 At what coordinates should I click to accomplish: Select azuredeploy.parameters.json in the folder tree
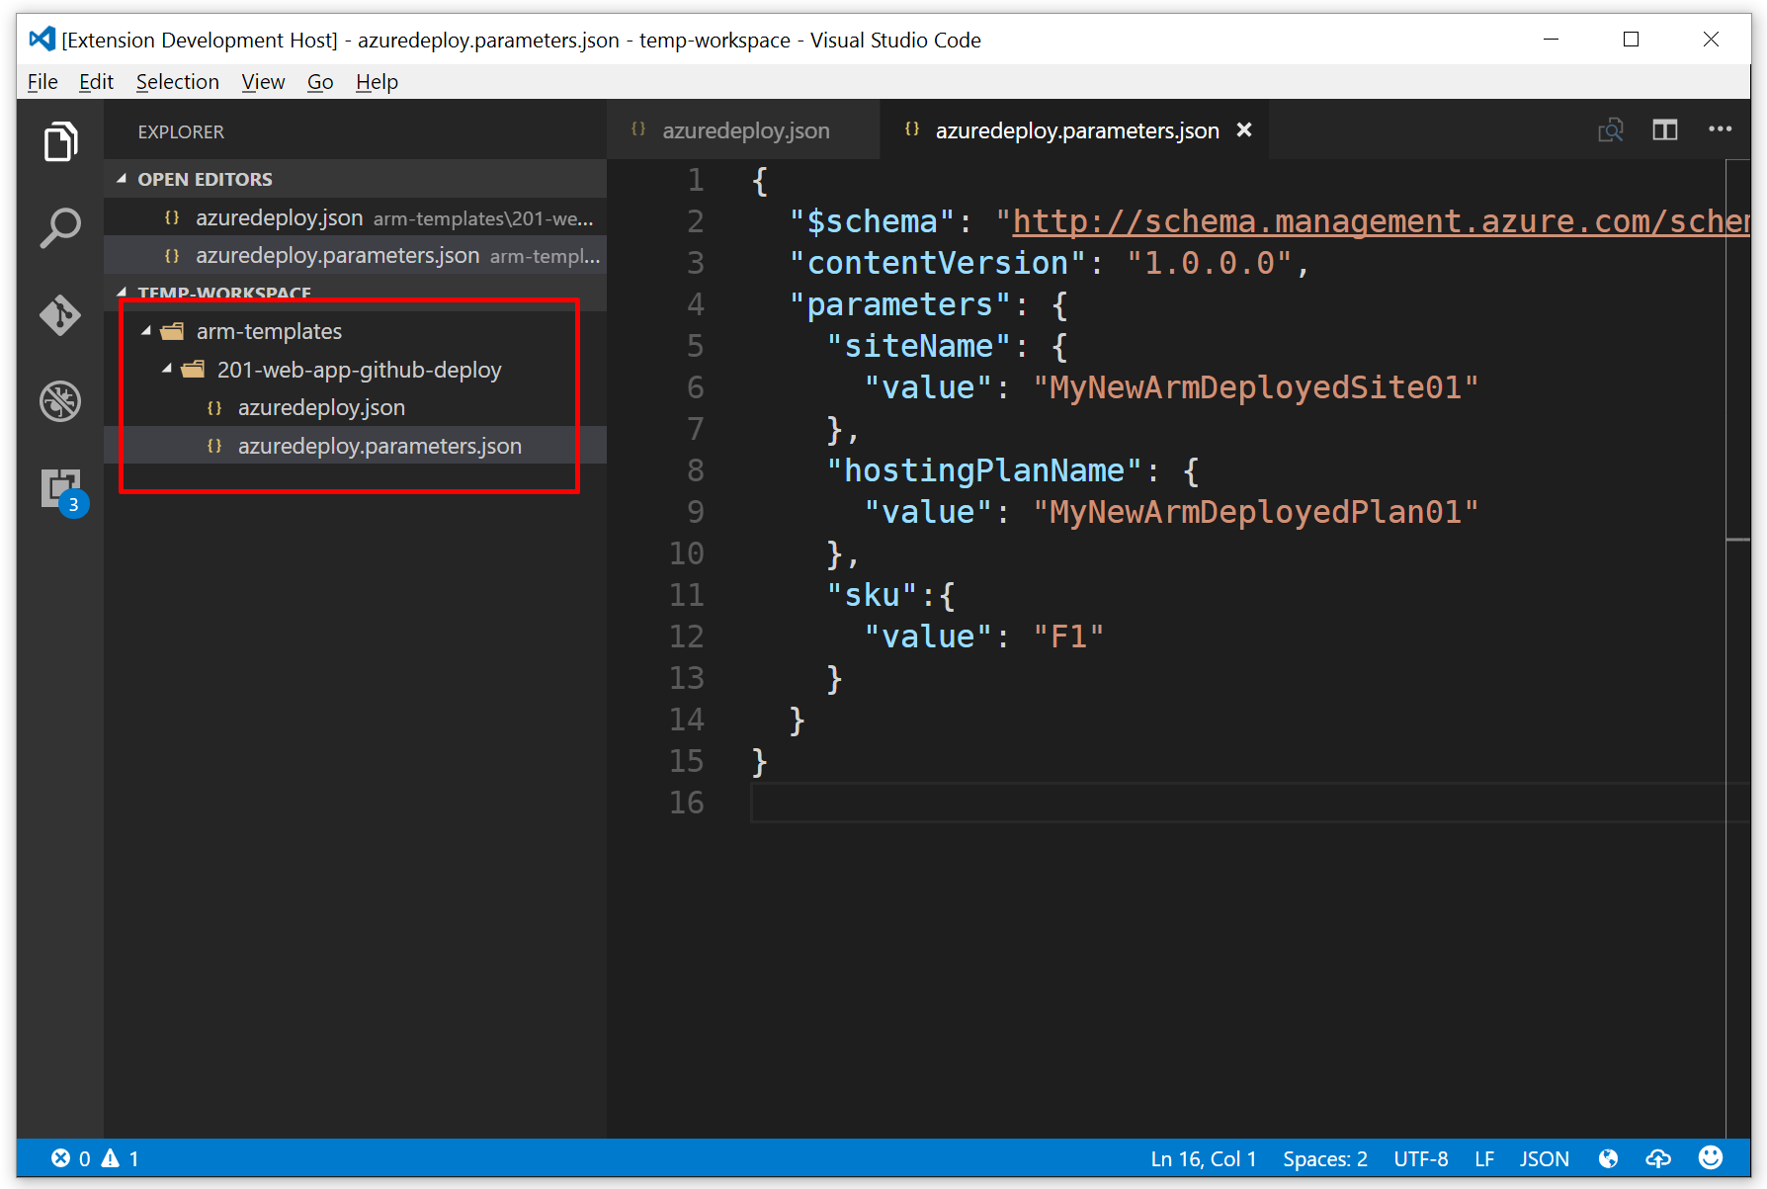tap(356, 446)
